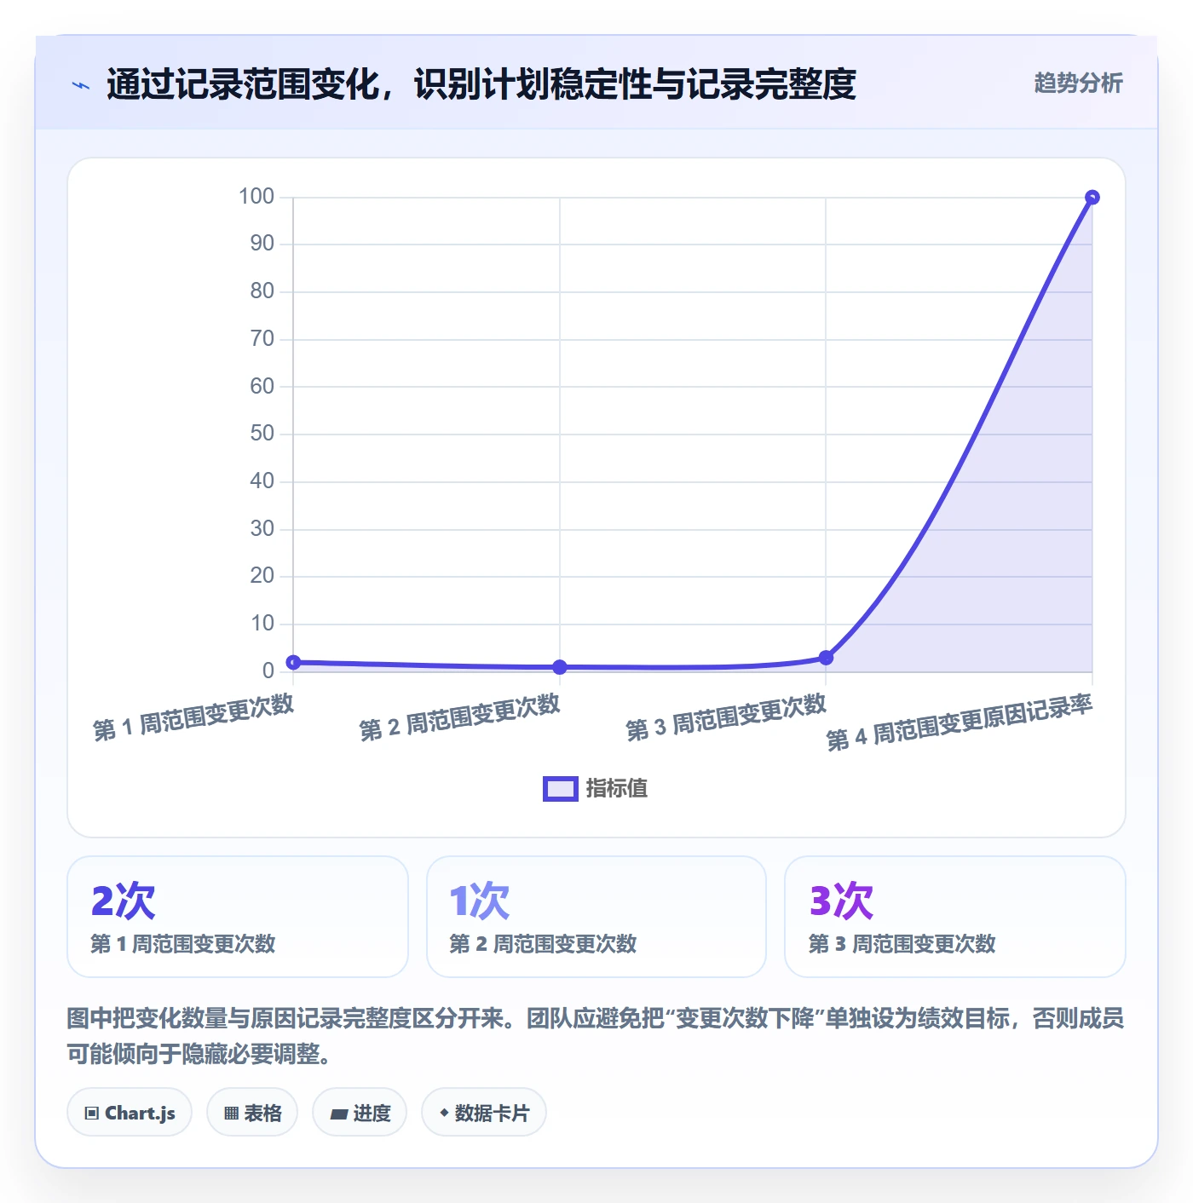Image resolution: width=1193 pixels, height=1203 pixels.
Task: Click the 数据卡片 tag chip
Action: (x=484, y=1113)
